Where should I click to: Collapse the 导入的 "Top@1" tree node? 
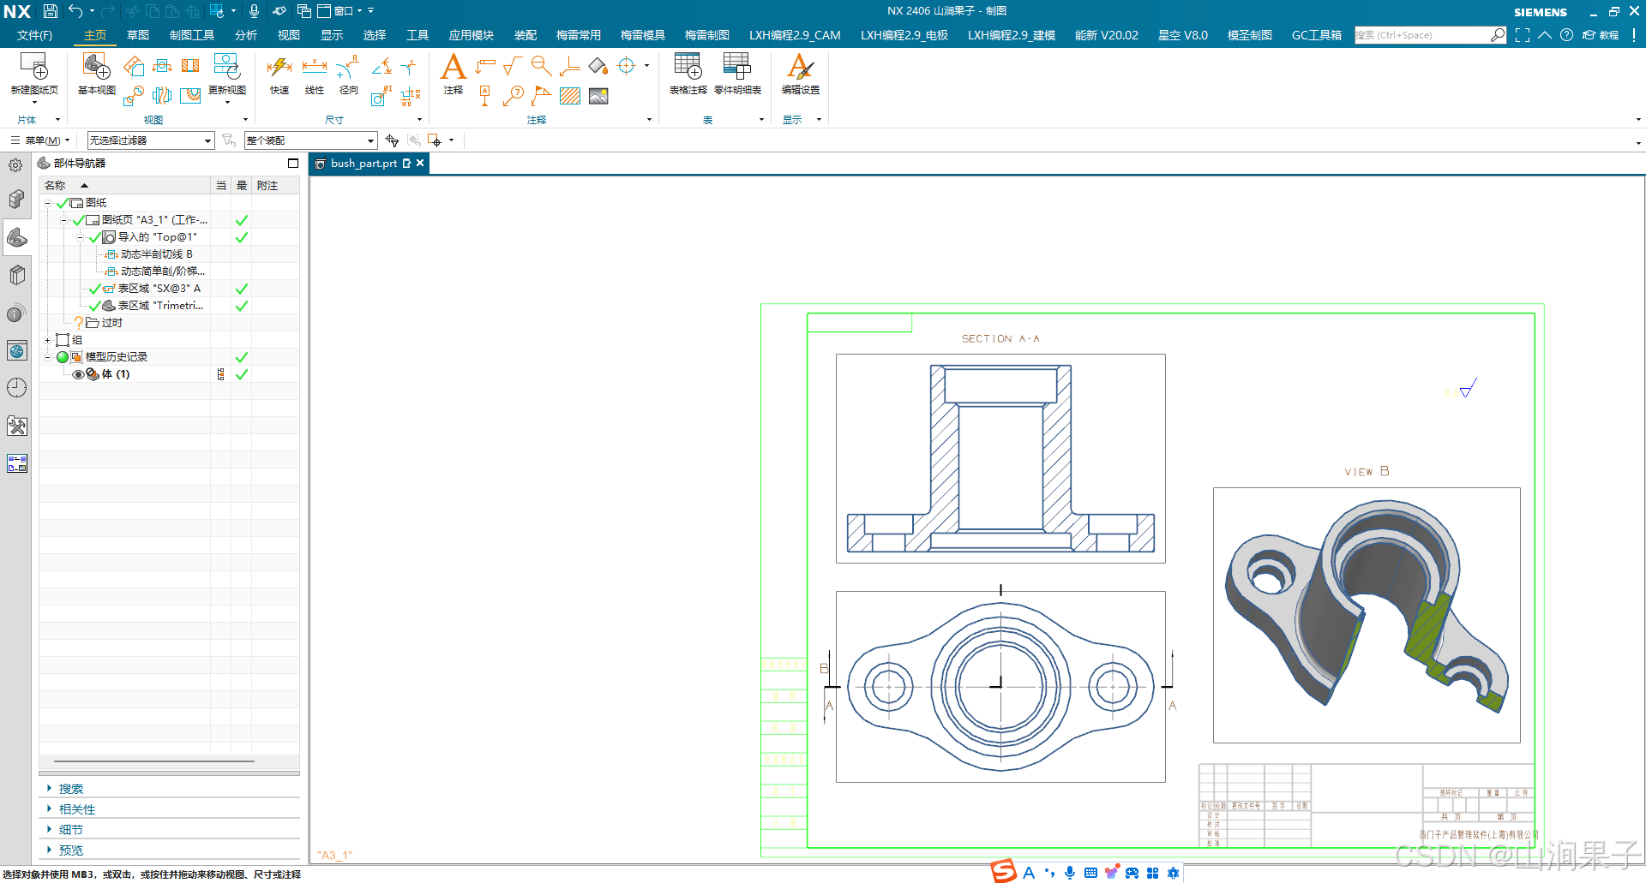pyautogui.click(x=81, y=237)
